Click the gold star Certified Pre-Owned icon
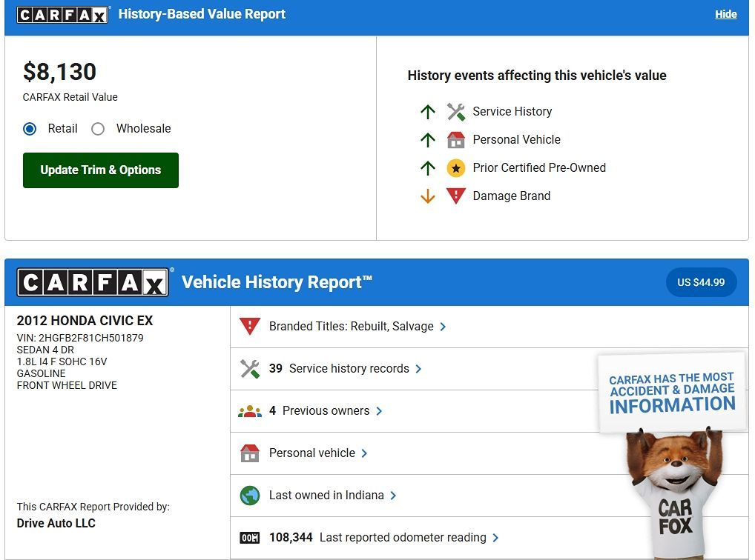The height and width of the screenshot is (560, 755). point(455,168)
